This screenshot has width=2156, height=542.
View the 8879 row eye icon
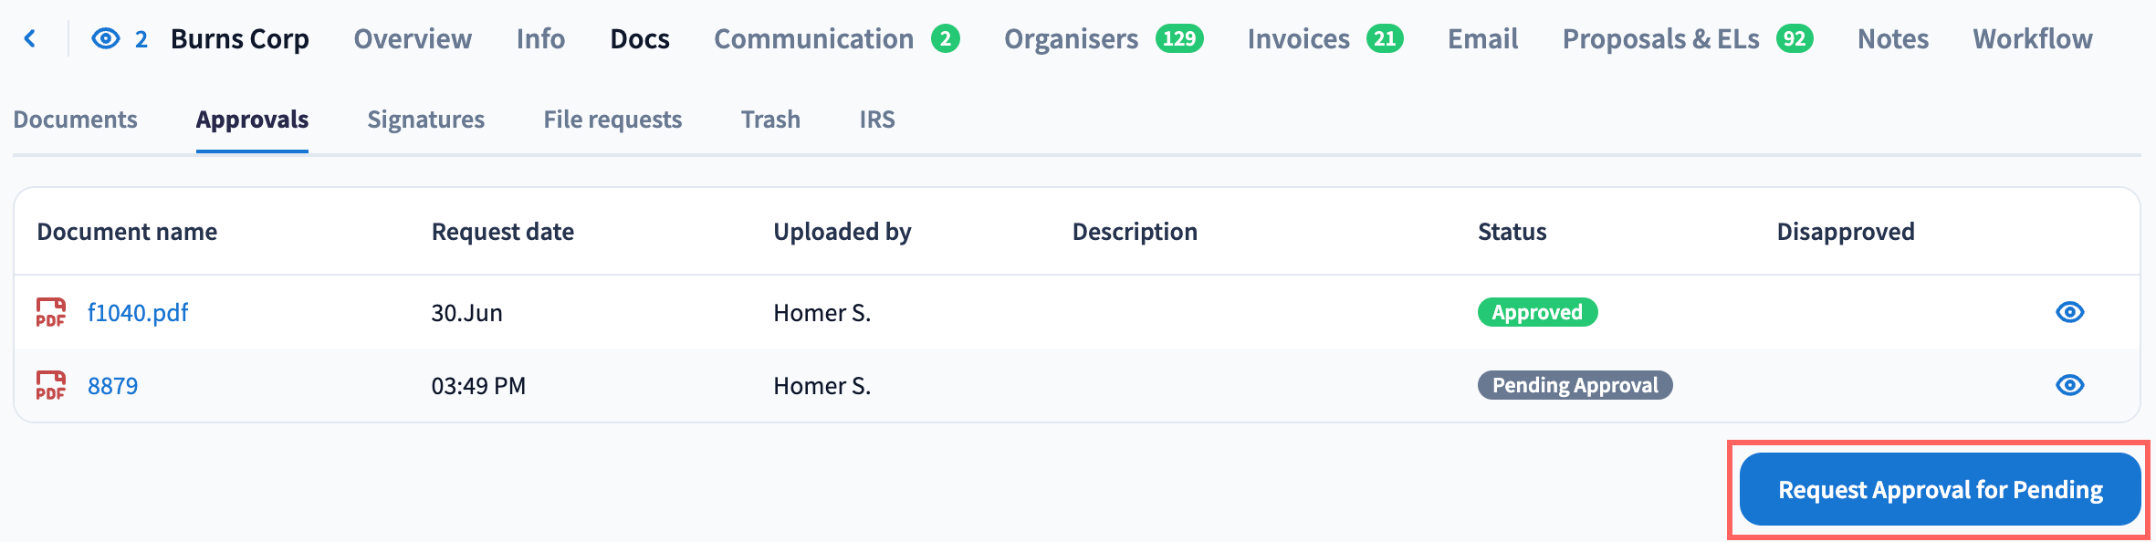click(x=2069, y=385)
